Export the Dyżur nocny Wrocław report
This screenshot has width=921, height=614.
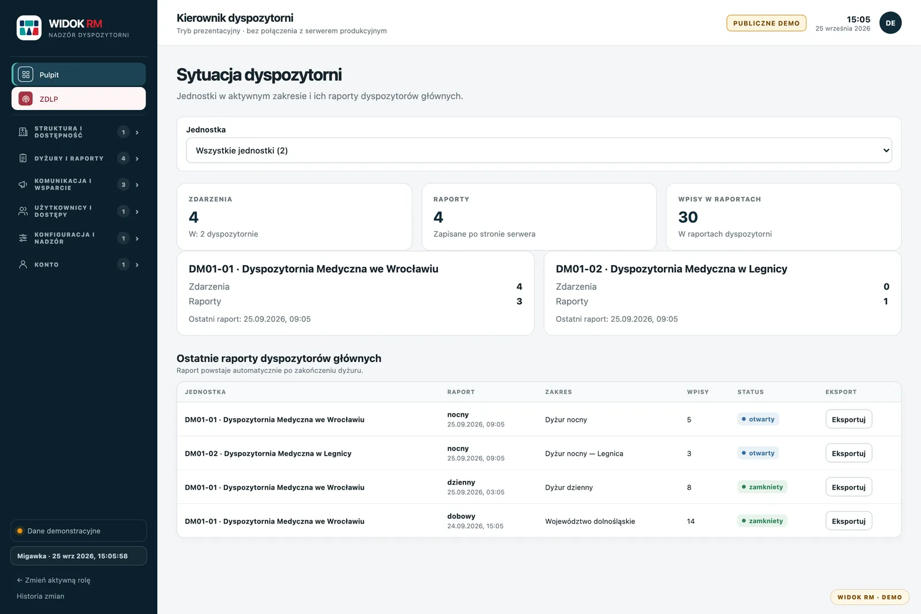848,419
